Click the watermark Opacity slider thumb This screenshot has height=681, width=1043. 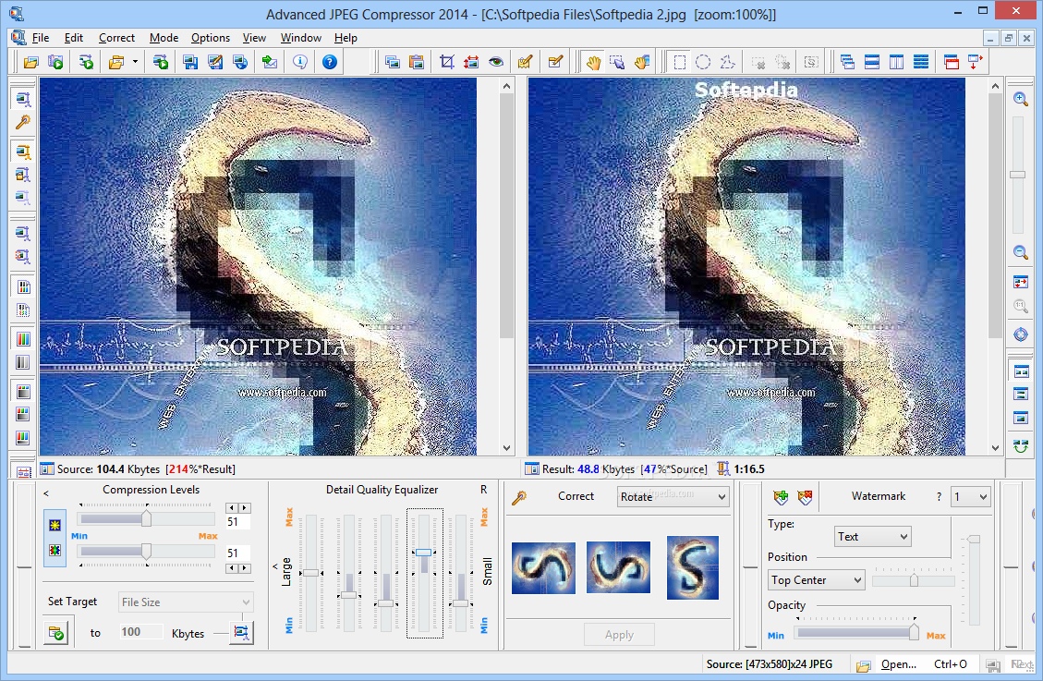[x=914, y=631]
